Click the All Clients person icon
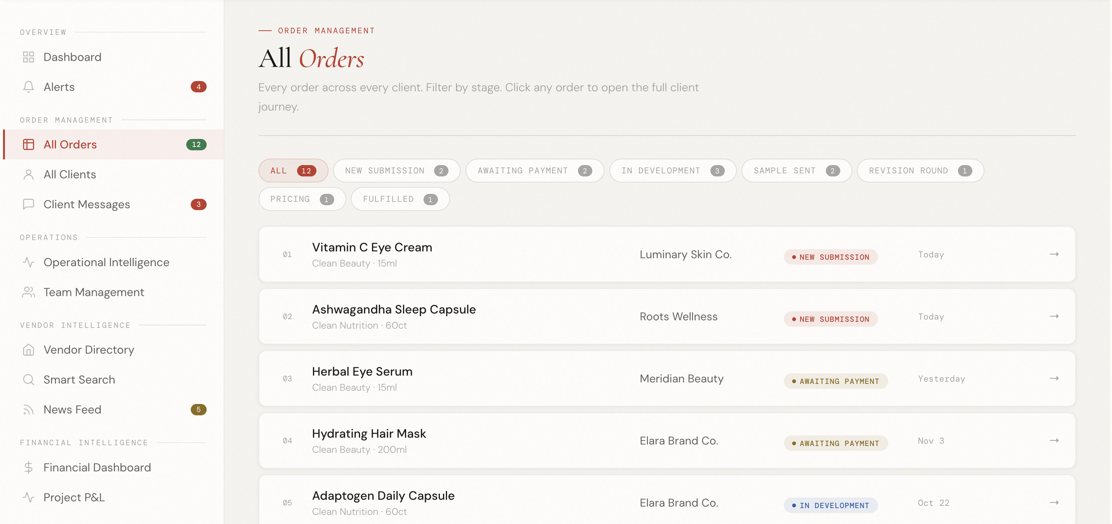Viewport: 1112px width, 524px height. 28,175
